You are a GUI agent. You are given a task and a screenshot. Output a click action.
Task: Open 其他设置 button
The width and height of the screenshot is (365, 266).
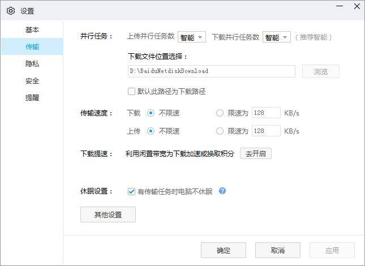pos(108,215)
